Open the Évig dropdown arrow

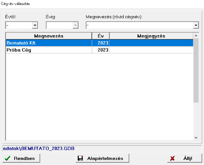[x=76, y=25]
